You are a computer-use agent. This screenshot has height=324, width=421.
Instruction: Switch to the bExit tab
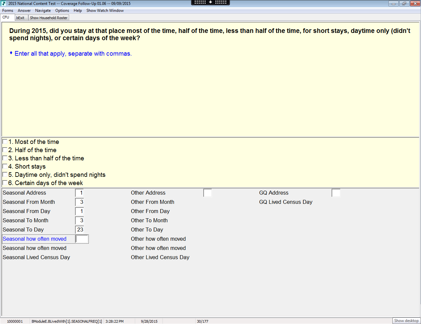coord(21,18)
